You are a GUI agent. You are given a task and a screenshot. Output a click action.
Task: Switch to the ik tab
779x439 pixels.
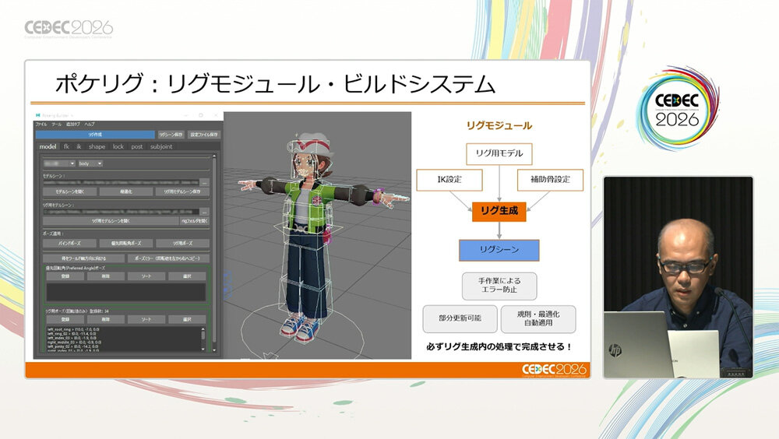pyautogui.click(x=79, y=146)
